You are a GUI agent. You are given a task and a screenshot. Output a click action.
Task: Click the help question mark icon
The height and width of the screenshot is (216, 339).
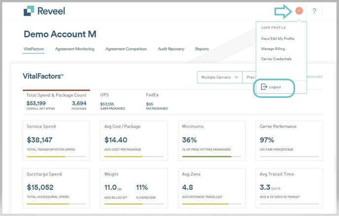click(x=314, y=11)
